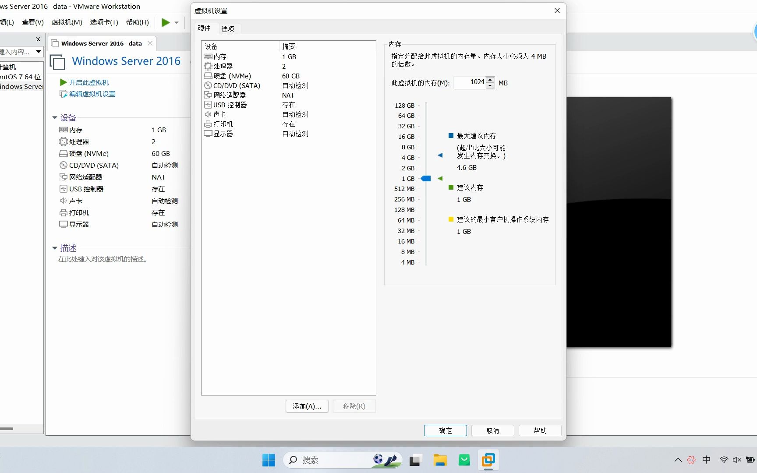This screenshot has height=473, width=757.
Task: Click the 硬盘 (NVMe) icon in main window devices
Action: pos(64,153)
